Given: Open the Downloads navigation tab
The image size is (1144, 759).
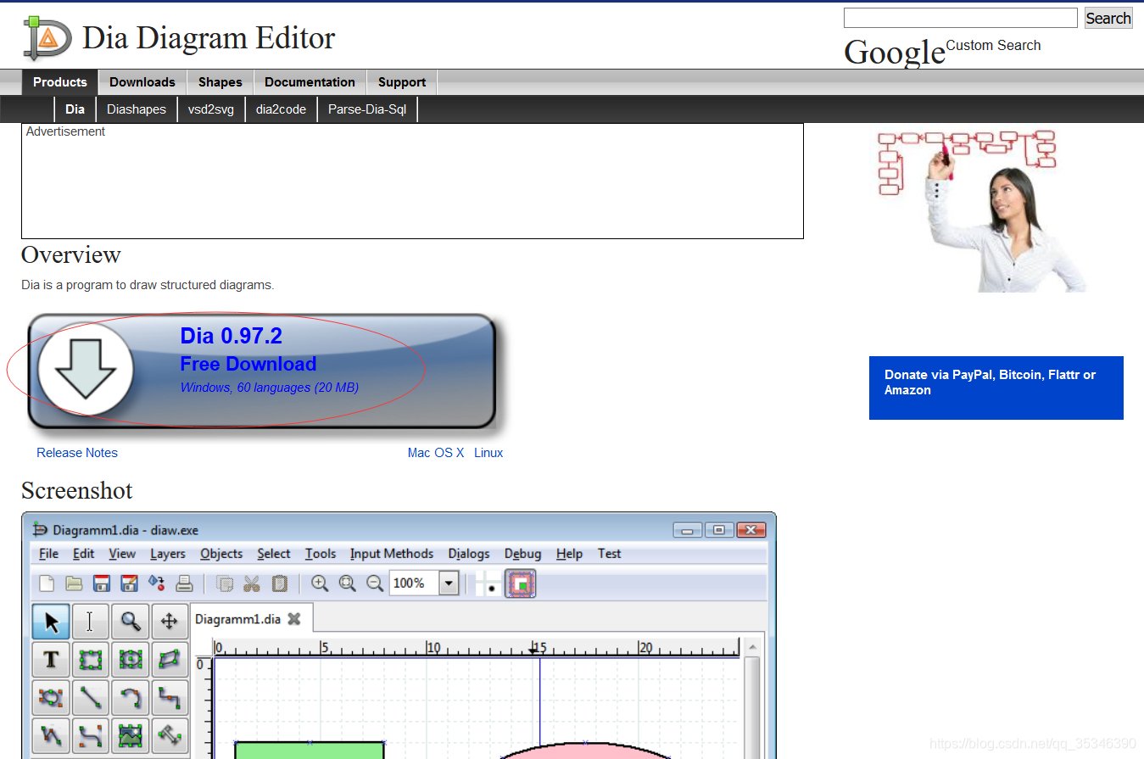Looking at the screenshot, I should [142, 82].
